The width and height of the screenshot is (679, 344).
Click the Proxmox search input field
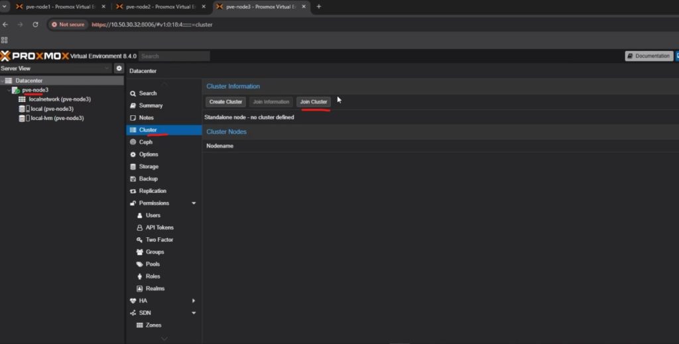pyautogui.click(x=174, y=56)
